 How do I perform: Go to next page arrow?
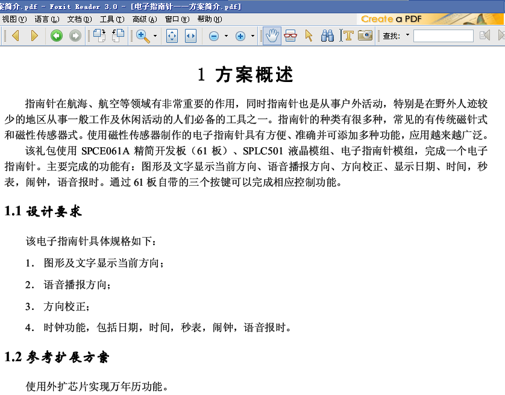(34, 36)
